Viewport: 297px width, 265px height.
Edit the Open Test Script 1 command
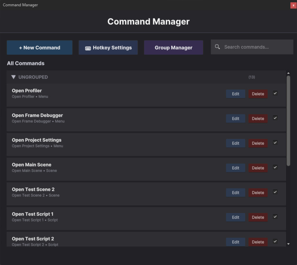(x=235, y=217)
